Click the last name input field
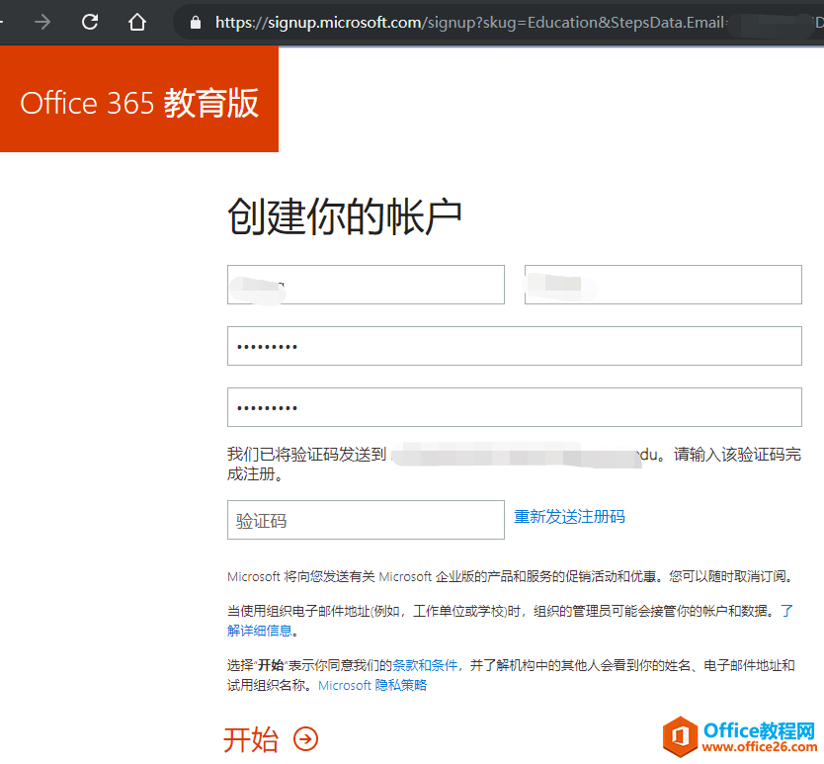Viewport: 824px width, 764px height. point(663,285)
